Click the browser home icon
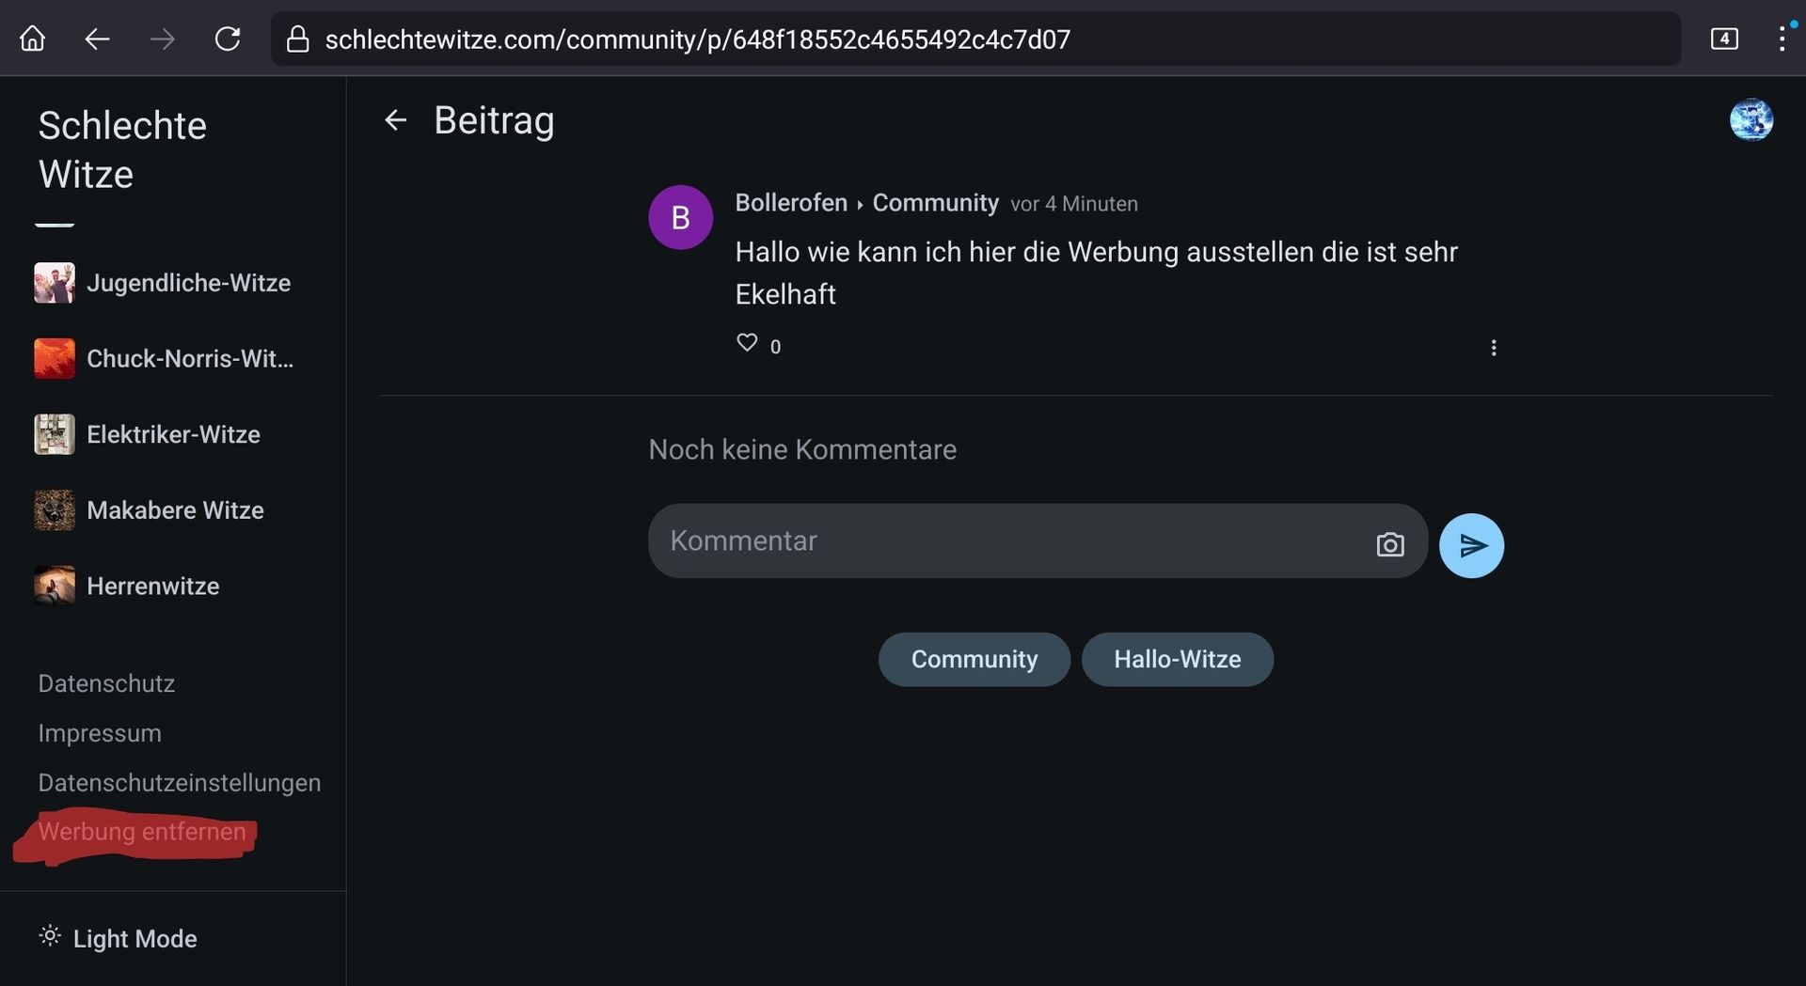 (33, 39)
